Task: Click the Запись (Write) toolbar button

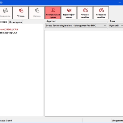Action: pos(37,13)
